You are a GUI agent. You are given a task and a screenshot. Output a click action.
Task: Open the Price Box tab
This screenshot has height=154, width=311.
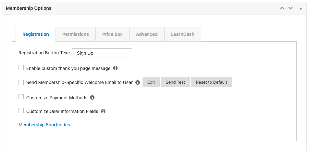pos(112,34)
